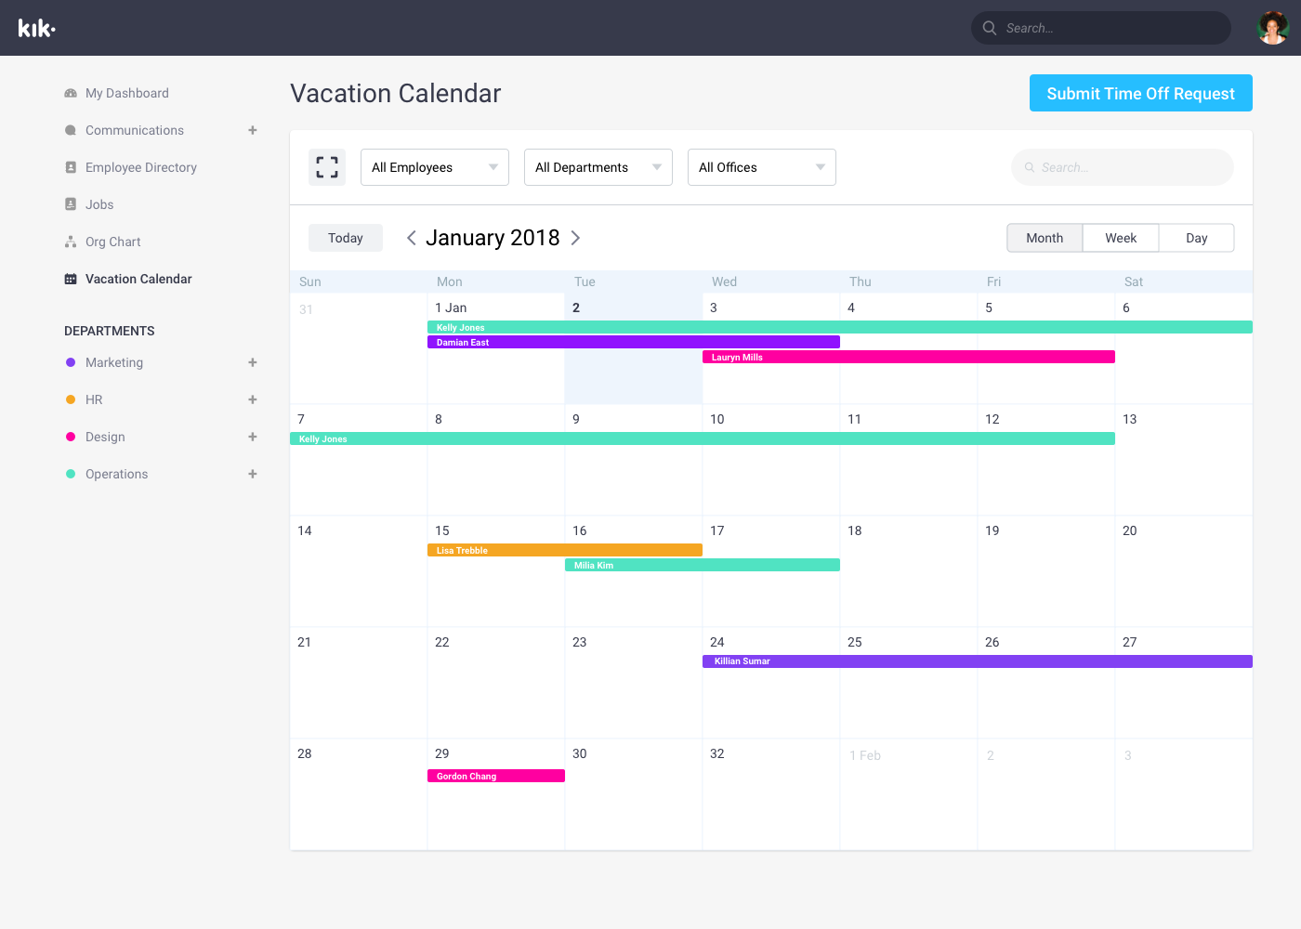This screenshot has width=1301, height=929.
Task: Expand the All Offices dropdown
Action: tap(762, 167)
